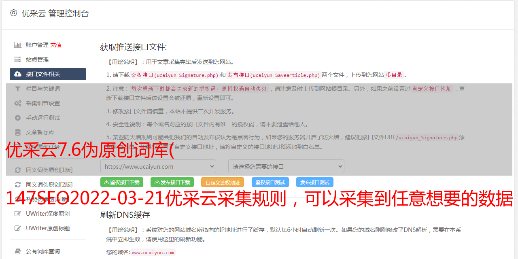The image size is (518, 259).
Task: Click the bar chart icon for 账户管理
Action: (18, 45)
